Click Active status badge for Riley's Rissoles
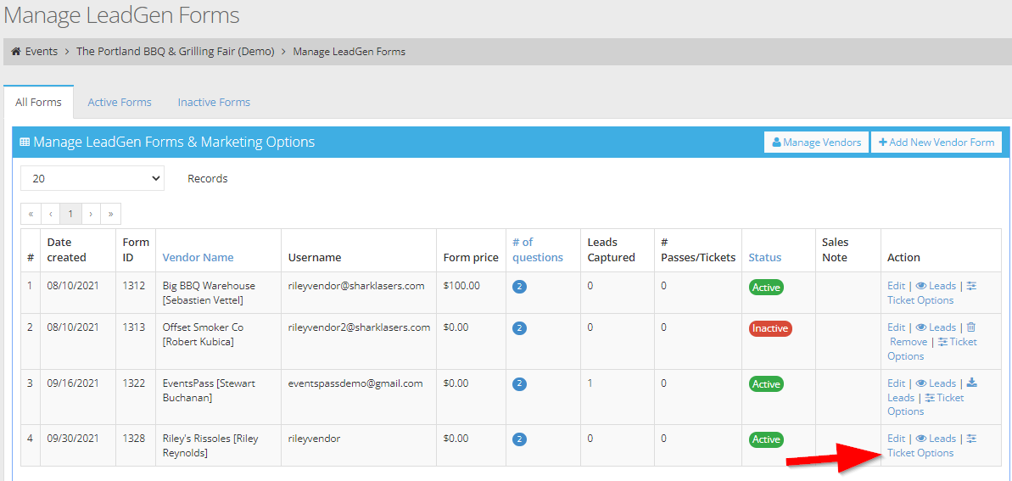Screen dimensions: 1012x481 click(766, 439)
